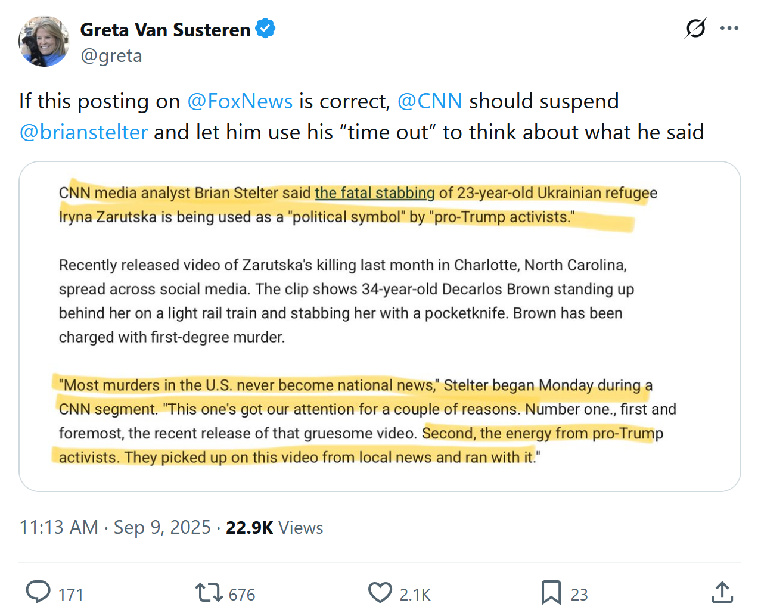Open the @greta handle link
This screenshot has height=616, width=758.
pos(111,55)
